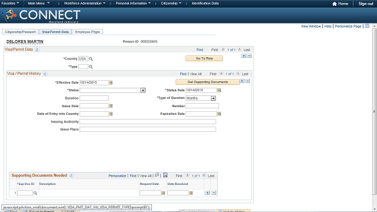Expand Type of Duration dropdown
Screen dimensions: 377x212
pos(213,98)
